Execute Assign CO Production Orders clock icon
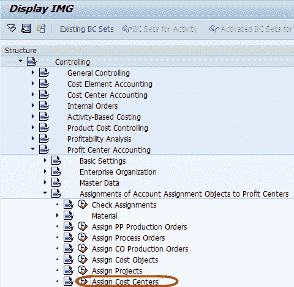Viewport: 294px width, 287px height. click(x=83, y=249)
